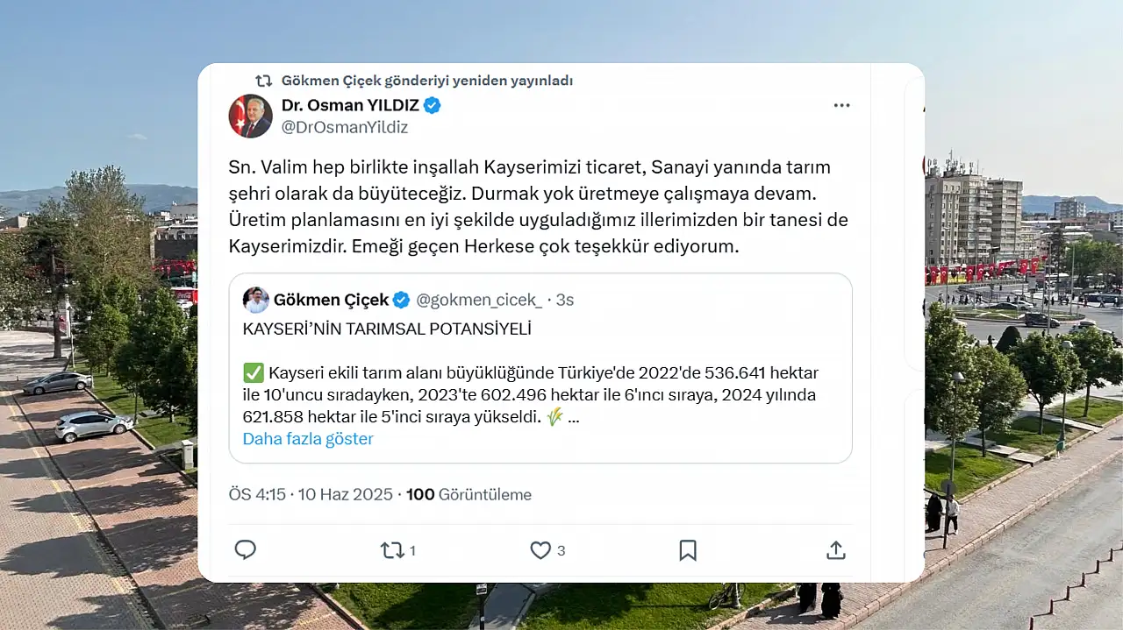Click Gökmen Çiçek verified badge in quote
Image resolution: width=1123 pixels, height=630 pixels.
[x=401, y=300]
